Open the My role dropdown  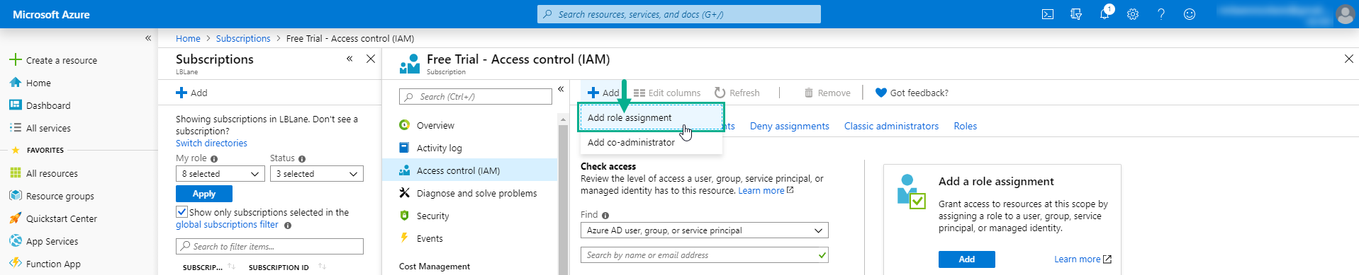[220, 174]
